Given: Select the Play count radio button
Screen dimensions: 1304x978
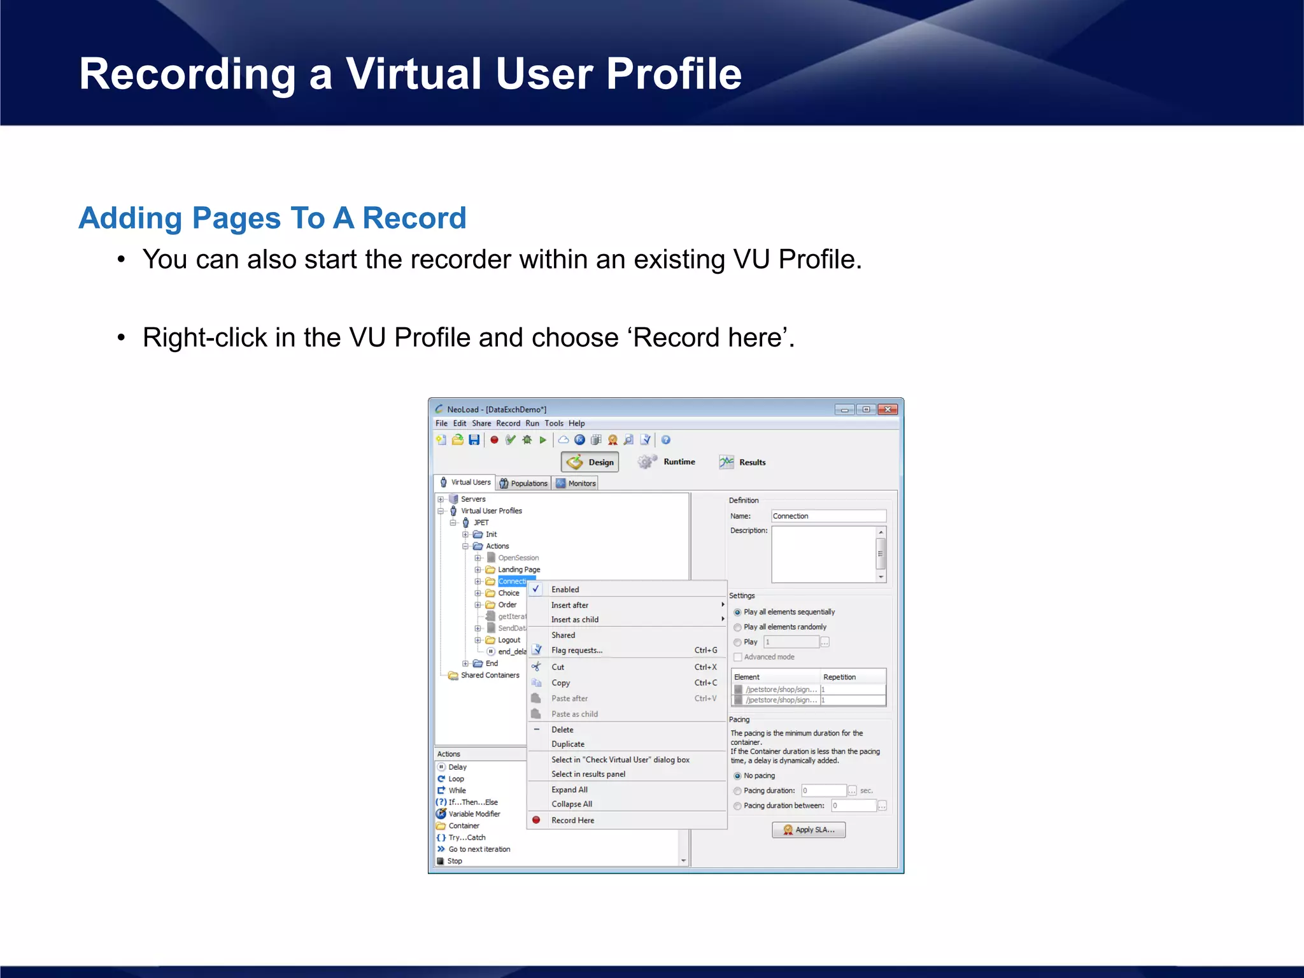Looking at the screenshot, I should pos(737,642).
